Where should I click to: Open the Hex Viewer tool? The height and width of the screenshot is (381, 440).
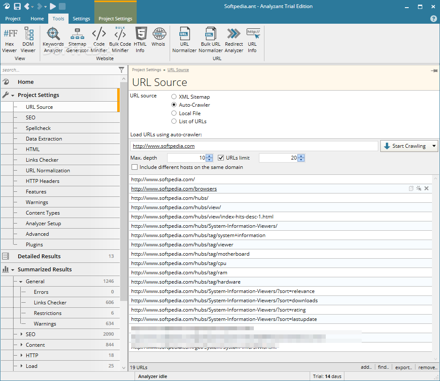(x=10, y=40)
